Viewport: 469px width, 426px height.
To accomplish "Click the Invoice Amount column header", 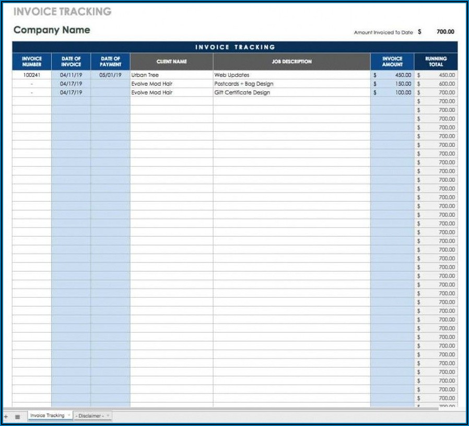I will pos(392,62).
